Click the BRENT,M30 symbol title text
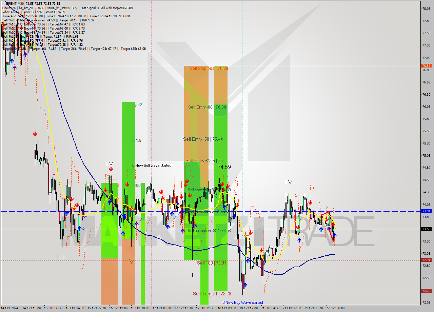 pos(14,4)
